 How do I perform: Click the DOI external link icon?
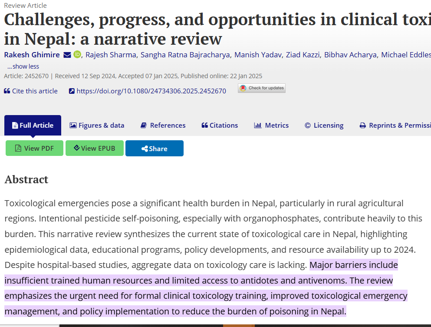(x=72, y=91)
